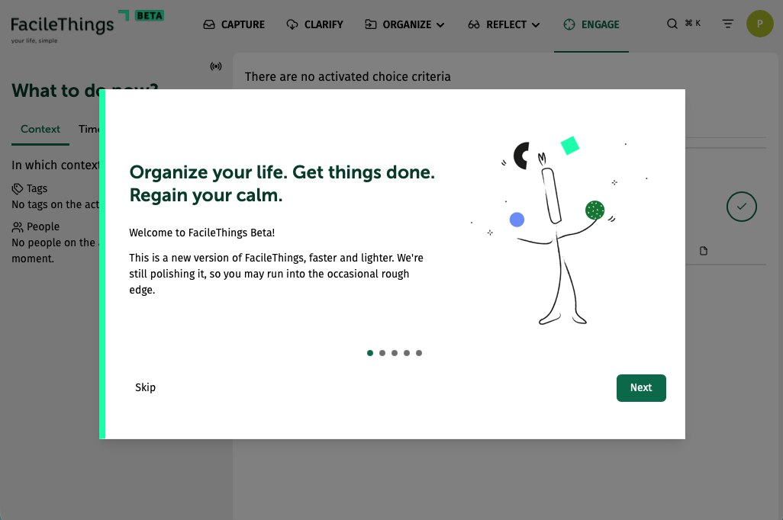Mark action done with checkmark circle
The image size is (783, 520).
(x=742, y=207)
